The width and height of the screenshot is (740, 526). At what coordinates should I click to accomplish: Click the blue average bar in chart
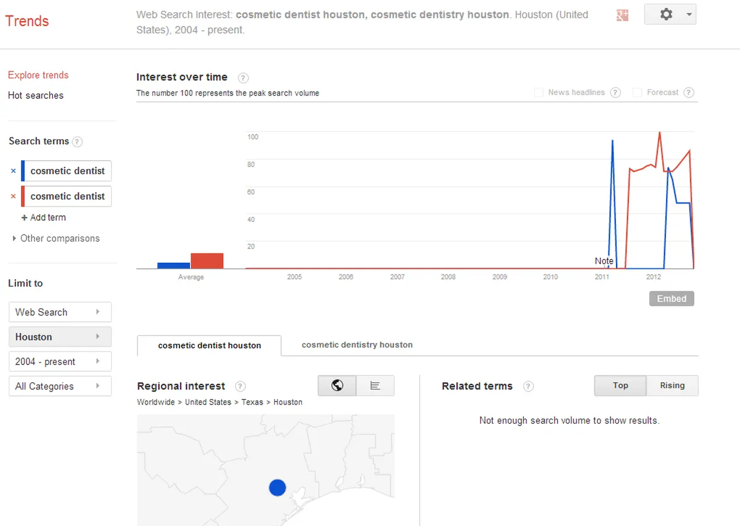(x=174, y=266)
